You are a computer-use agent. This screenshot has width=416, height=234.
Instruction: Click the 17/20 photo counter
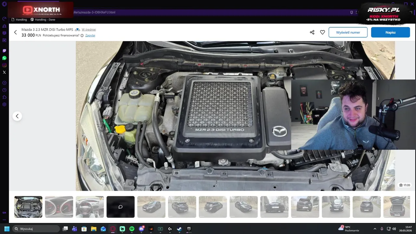point(405,185)
